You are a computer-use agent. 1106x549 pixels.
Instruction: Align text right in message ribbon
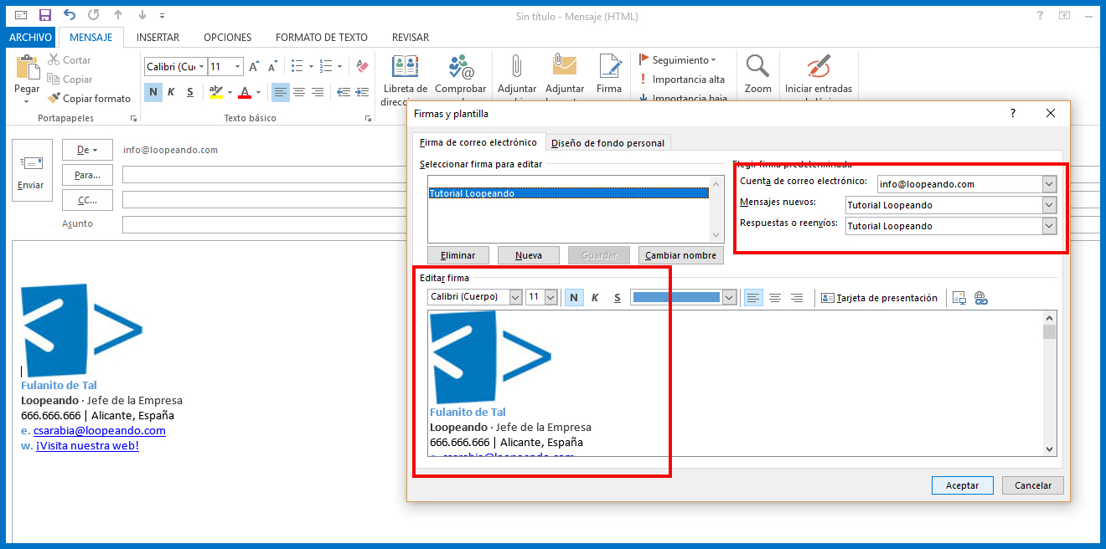point(318,92)
